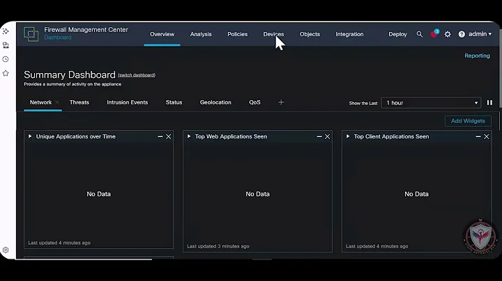Close the Top Web Applications Seen widget

327,136
